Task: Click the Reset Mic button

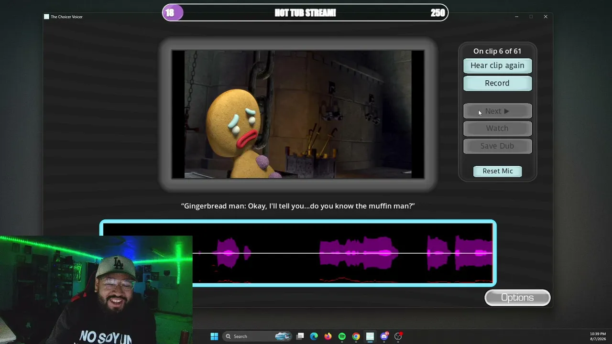Action: pyautogui.click(x=498, y=171)
